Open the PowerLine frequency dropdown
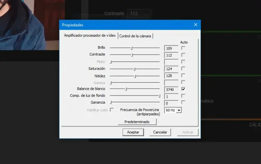This screenshot has width=261, height=164. pos(179,110)
